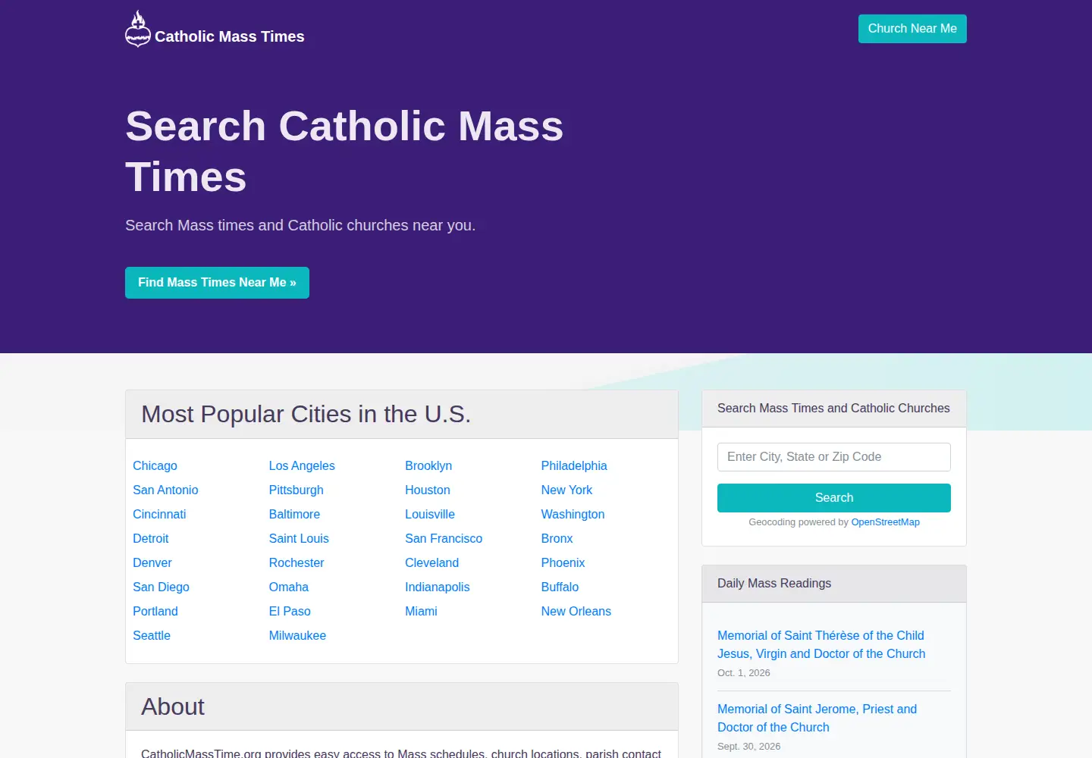
Task: Focus the City, State or Zip Code field
Action: [834, 457]
